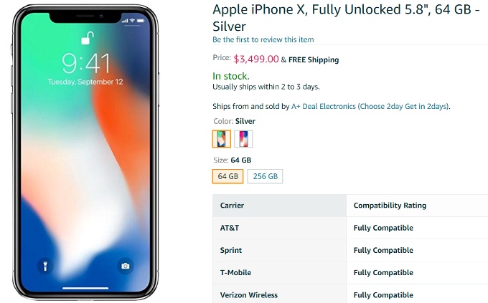Select the 64 GB size option
This screenshot has height=303, width=488.
click(227, 176)
